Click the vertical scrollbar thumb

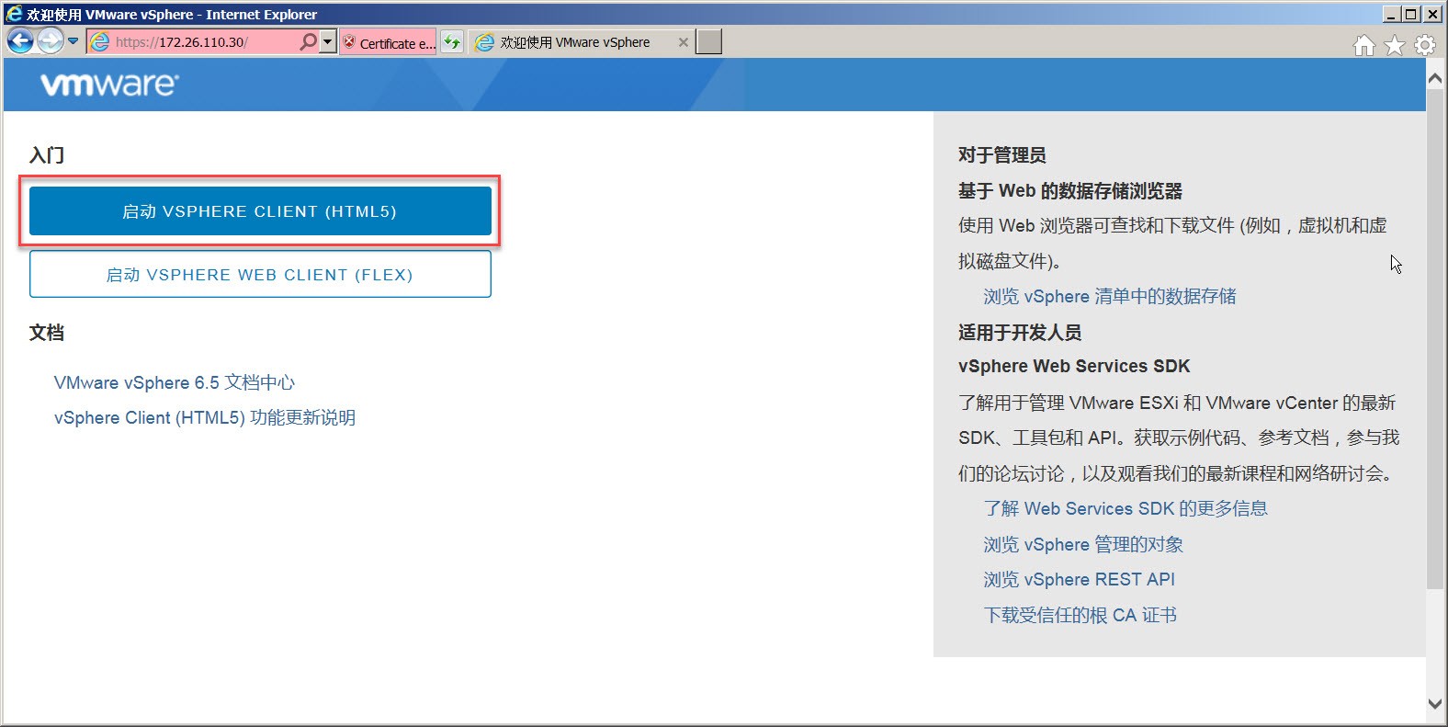point(1435,339)
